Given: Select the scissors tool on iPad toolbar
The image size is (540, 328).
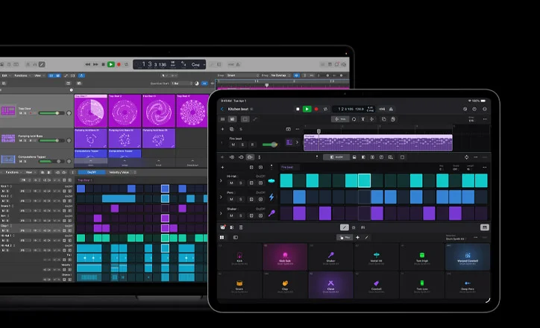Looking at the screenshot, I should (362, 119).
